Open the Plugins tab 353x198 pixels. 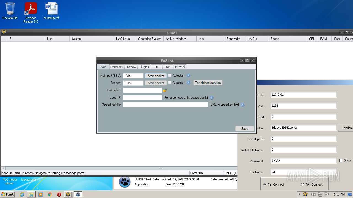coord(144,67)
